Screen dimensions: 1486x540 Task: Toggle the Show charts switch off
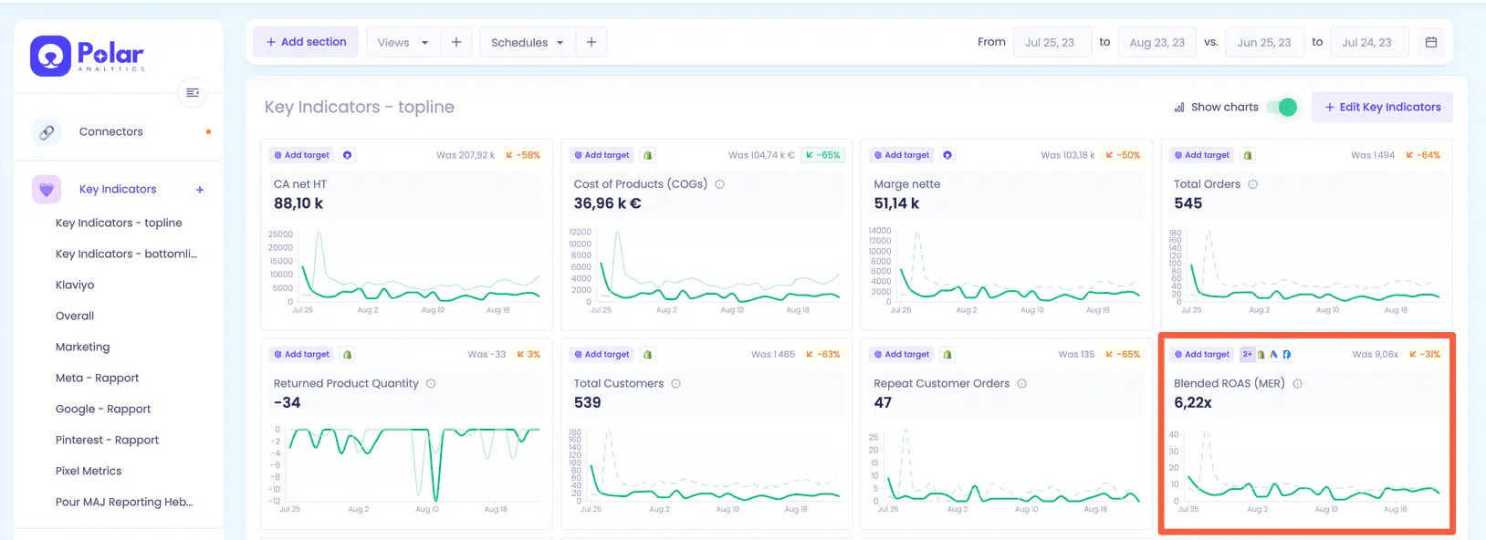[x=1282, y=108]
